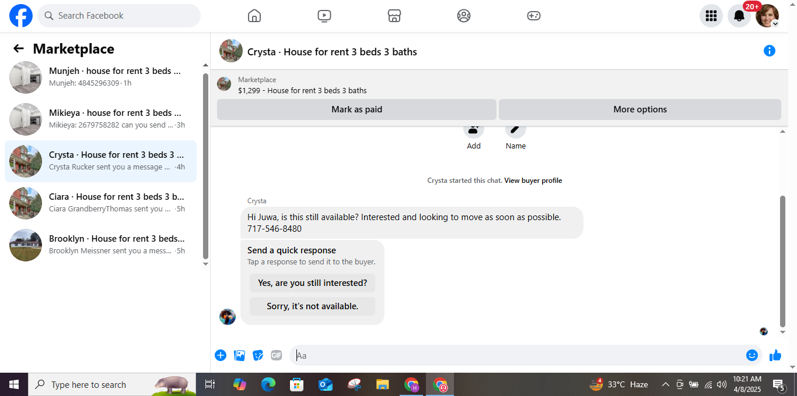Click the Windows Start button
Viewport: 797px width, 396px height.
[x=14, y=384]
